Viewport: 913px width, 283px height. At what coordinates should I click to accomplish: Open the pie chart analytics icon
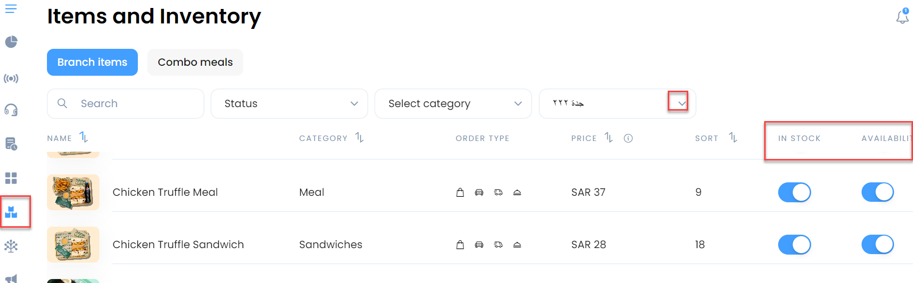(11, 42)
